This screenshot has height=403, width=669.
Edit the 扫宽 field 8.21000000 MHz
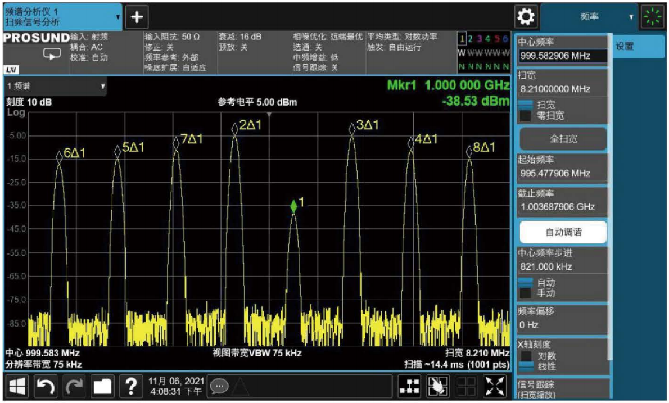point(563,89)
